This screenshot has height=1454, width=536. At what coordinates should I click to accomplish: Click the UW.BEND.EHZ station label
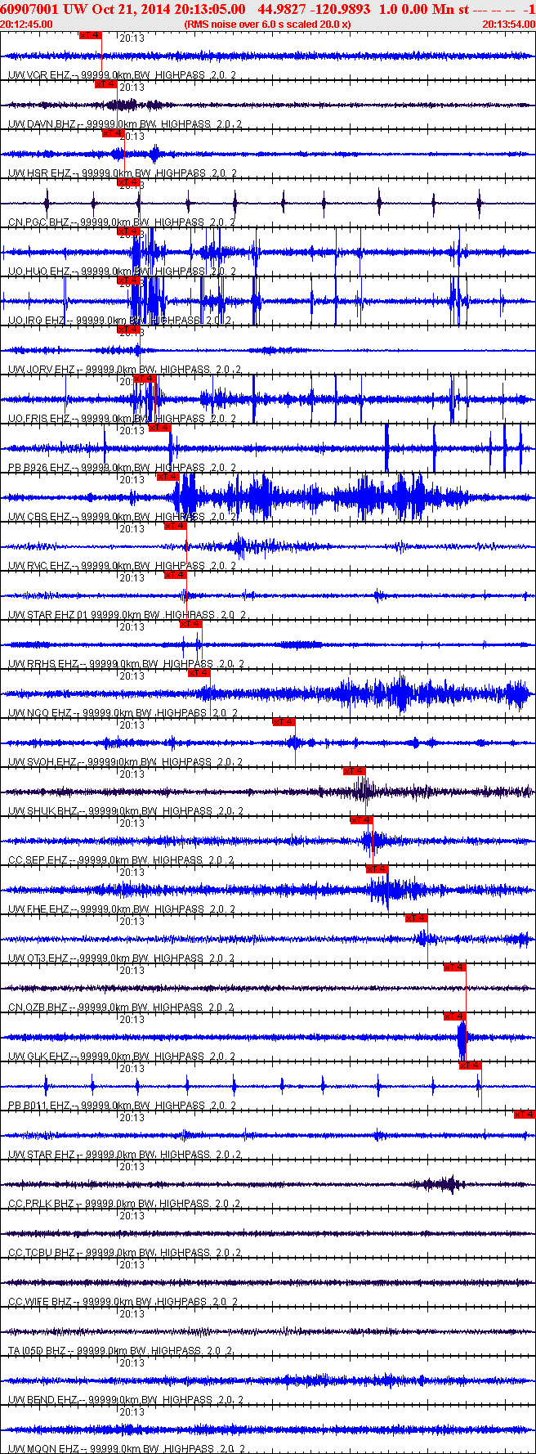(42, 1400)
